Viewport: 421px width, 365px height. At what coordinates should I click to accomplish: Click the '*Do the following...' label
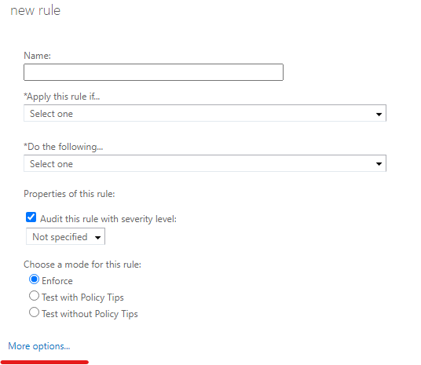tap(64, 147)
